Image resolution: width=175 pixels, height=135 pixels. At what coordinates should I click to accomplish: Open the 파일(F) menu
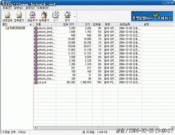pyautogui.click(x=7, y=8)
